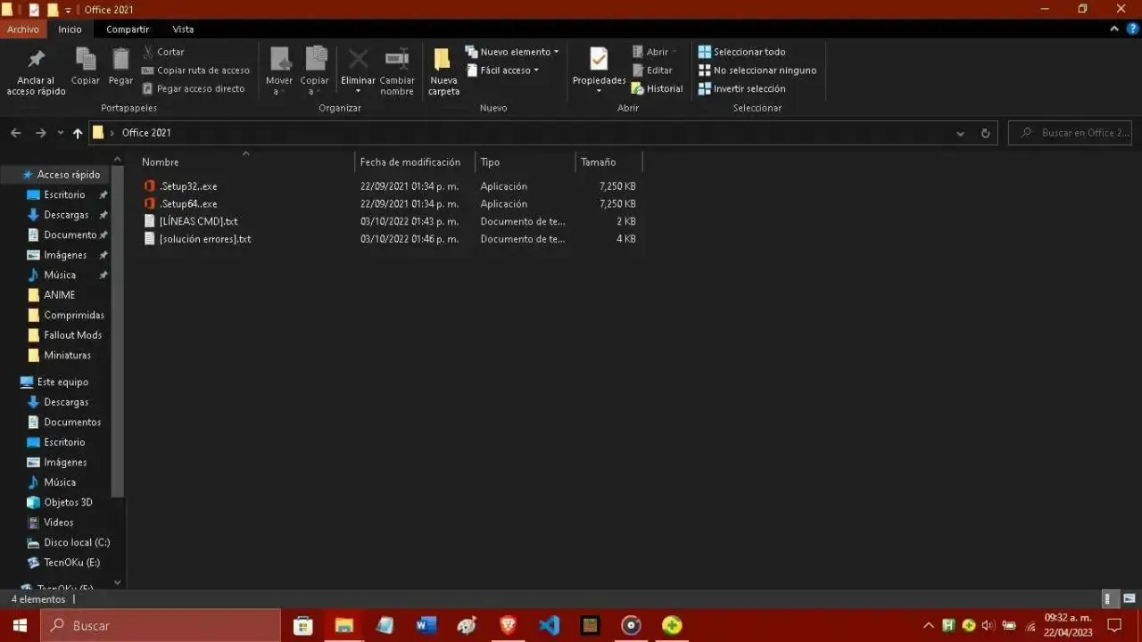Launch Visual Studio Code from the taskbar
Viewport: 1142px width, 642px height.
[549, 625]
